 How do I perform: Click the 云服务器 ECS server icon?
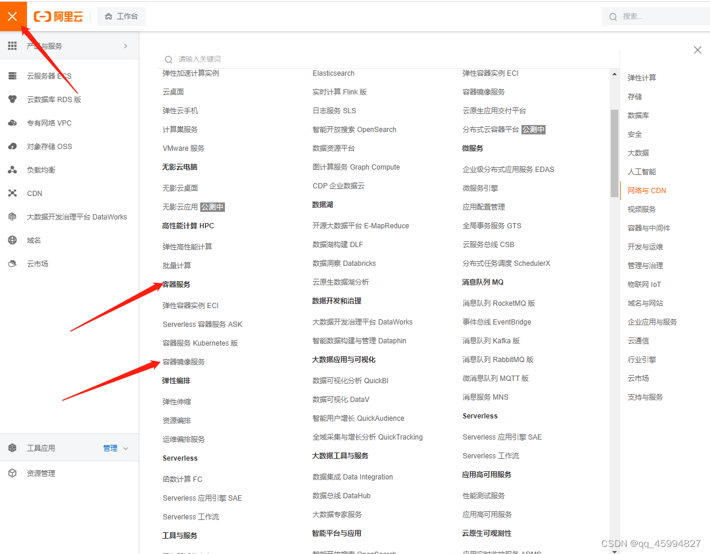12,76
